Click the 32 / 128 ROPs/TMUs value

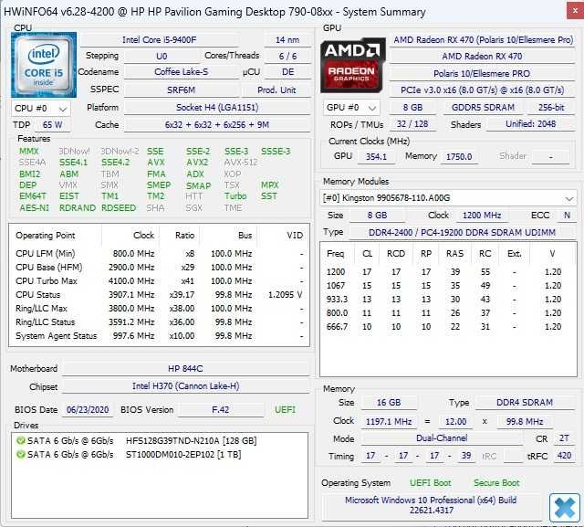click(x=412, y=124)
